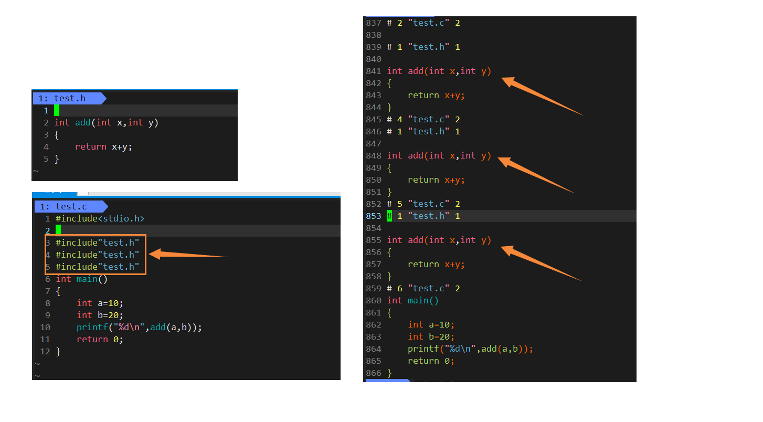Click line number 854 in the preprocessed output
Image resolution: width=763 pixels, height=422 pixels.
[374, 228]
